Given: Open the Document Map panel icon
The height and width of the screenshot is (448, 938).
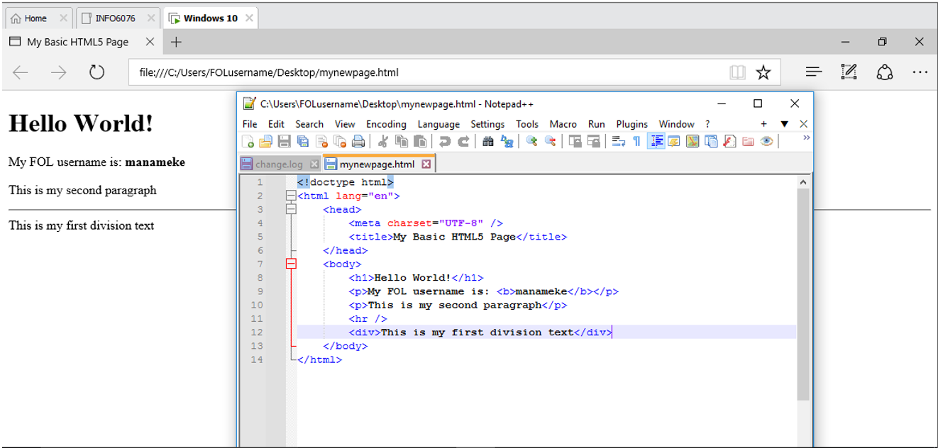Looking at the screenshot, I should [x=693, y=142].
